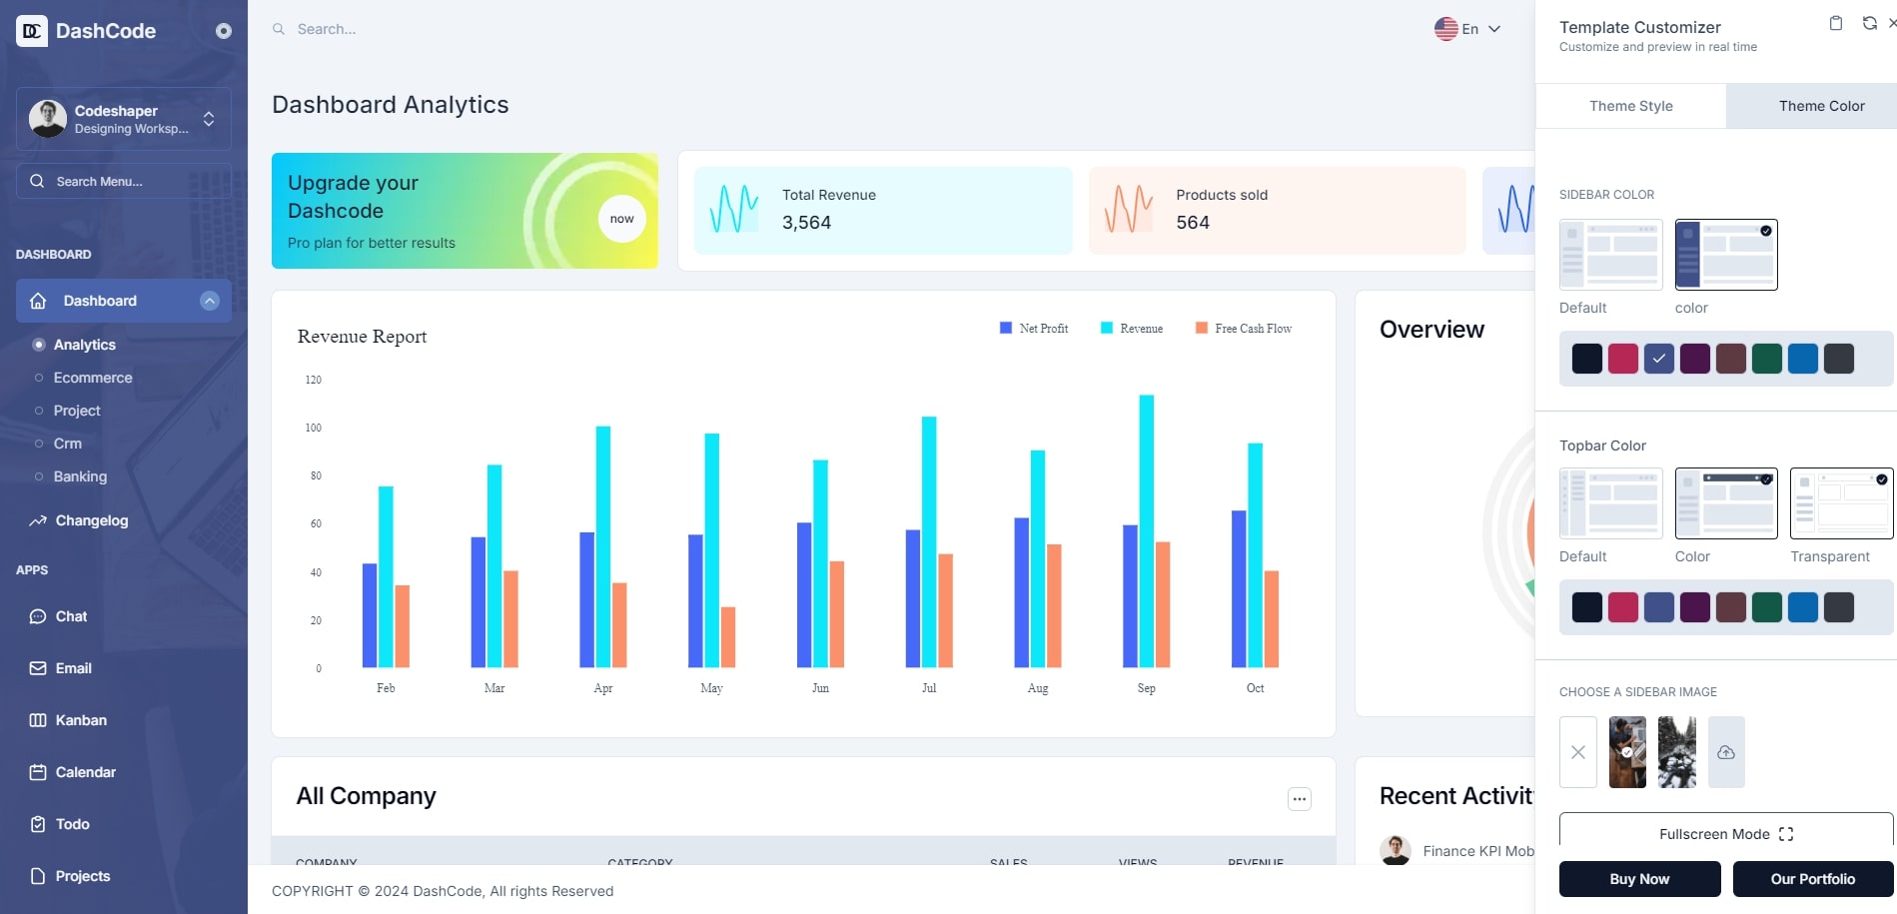
Task: Open the All Company options ellipsis
Action: tap(1300, 799)
